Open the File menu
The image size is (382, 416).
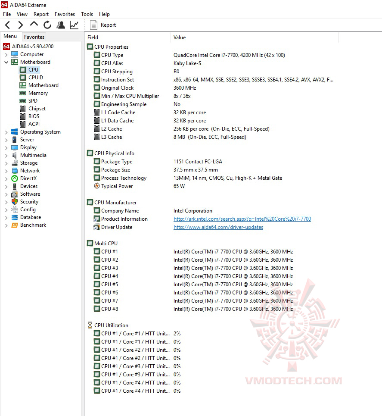pyautogui.click(x=7, y=14)
